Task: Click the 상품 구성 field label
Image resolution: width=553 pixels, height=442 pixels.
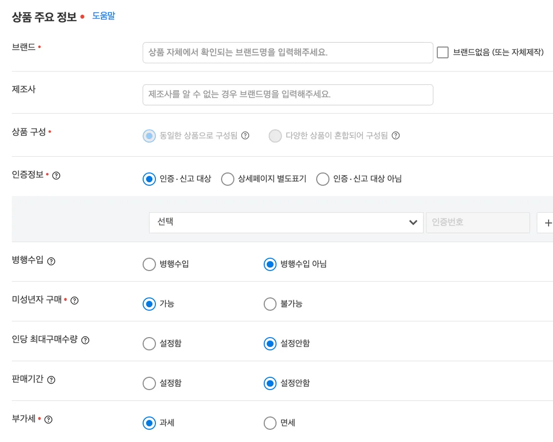Action: (29, 132)
